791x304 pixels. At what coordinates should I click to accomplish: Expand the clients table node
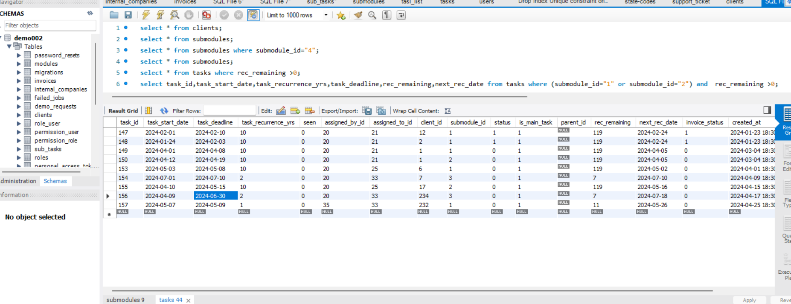click(19, 115)
